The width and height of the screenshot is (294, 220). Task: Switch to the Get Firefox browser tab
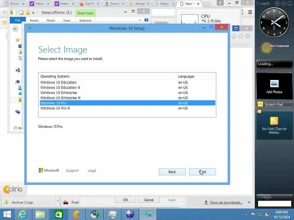[x=90, y=3]
